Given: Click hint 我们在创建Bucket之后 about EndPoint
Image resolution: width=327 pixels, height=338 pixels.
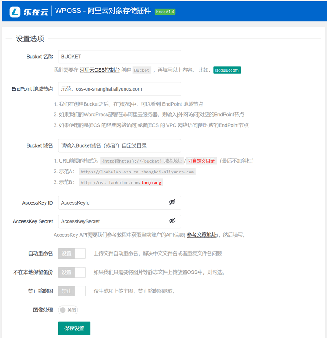Looking at the screenshot, I should click(128, 104).
